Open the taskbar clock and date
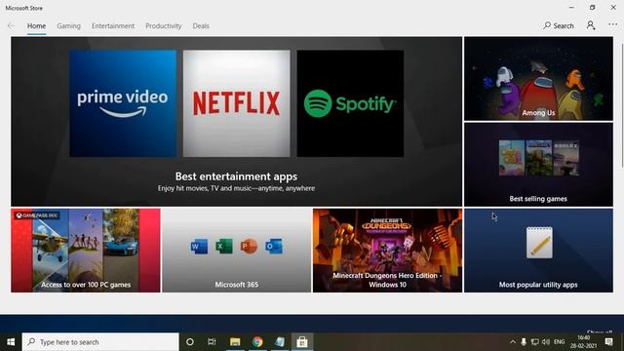This screenshot has width=624, height=351. pyautogui.click(x=583, y=342)
